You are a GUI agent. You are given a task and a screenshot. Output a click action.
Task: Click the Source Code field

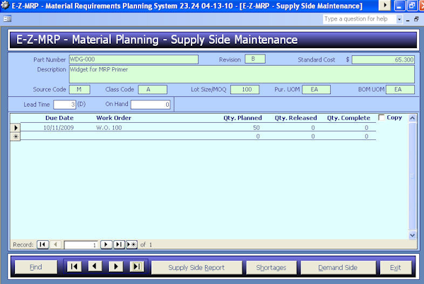(x=79, y=90)
